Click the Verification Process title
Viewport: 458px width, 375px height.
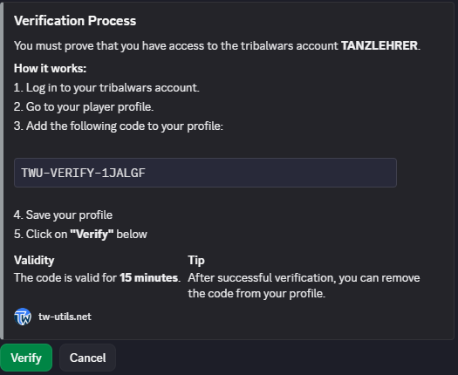point(75,21)
